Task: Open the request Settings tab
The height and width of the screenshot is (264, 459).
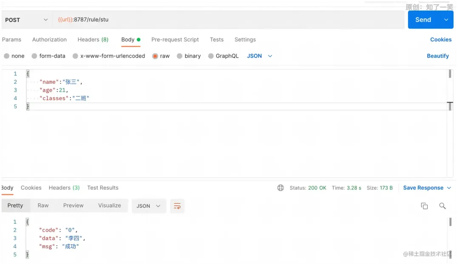Action: coord(245,39)
